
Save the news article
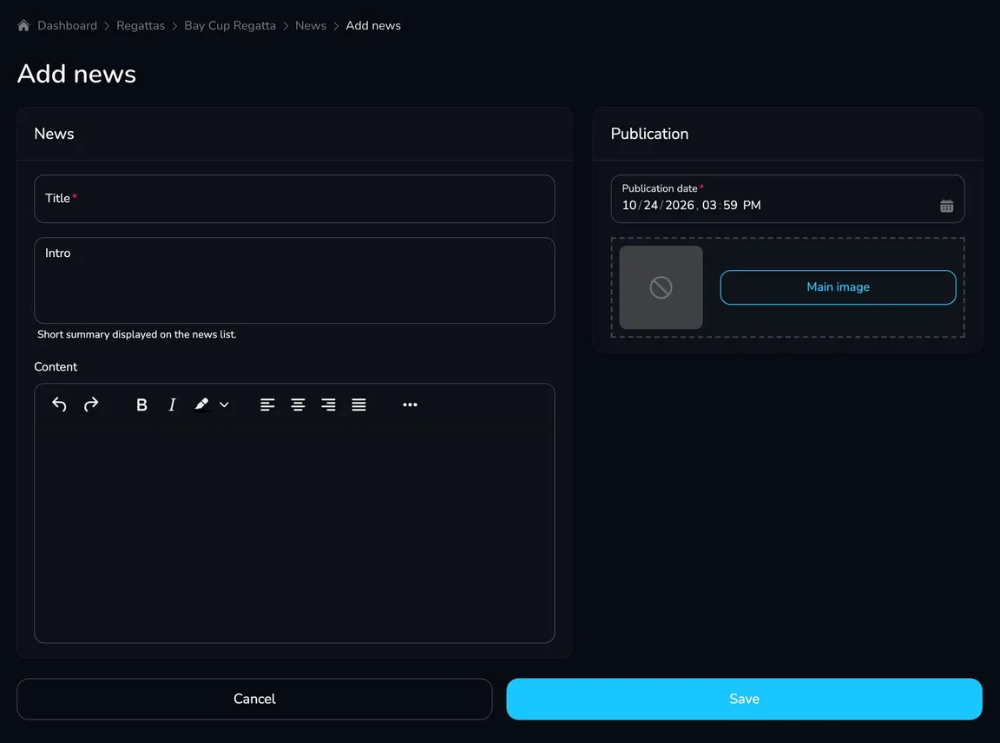744,699
